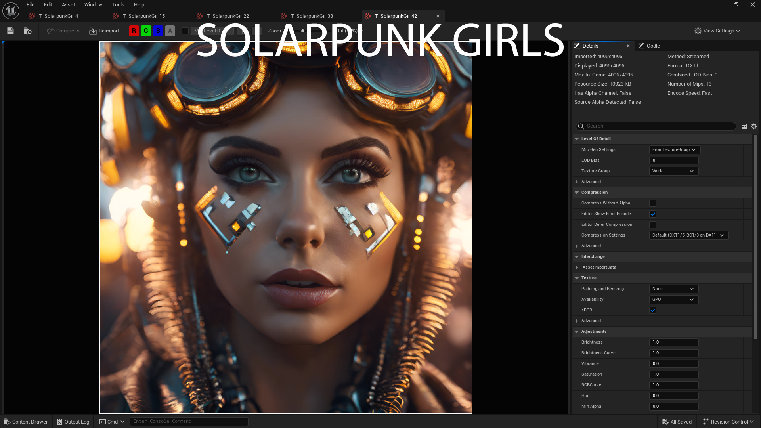Collapse the Level Of Detail section
The height and width of the screenshot is (428, 761).
577,139
